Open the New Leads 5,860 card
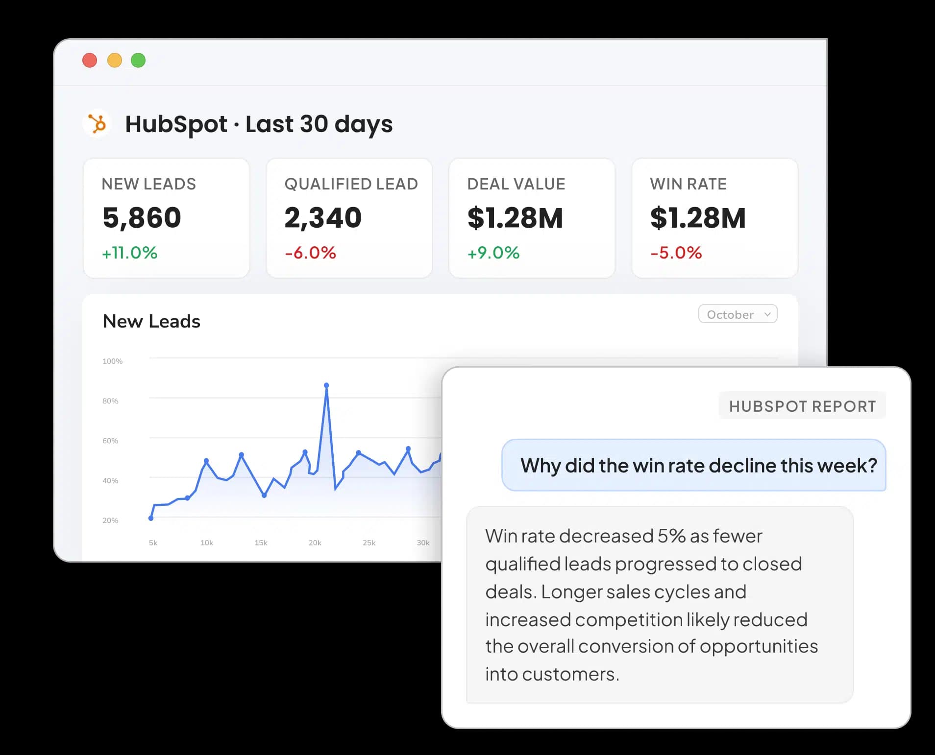The width and height of the screenshot is (935, 755). pyautogui.click(x=166, y=218)
